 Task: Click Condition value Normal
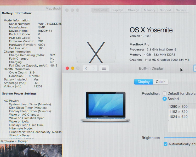(34, 76)
